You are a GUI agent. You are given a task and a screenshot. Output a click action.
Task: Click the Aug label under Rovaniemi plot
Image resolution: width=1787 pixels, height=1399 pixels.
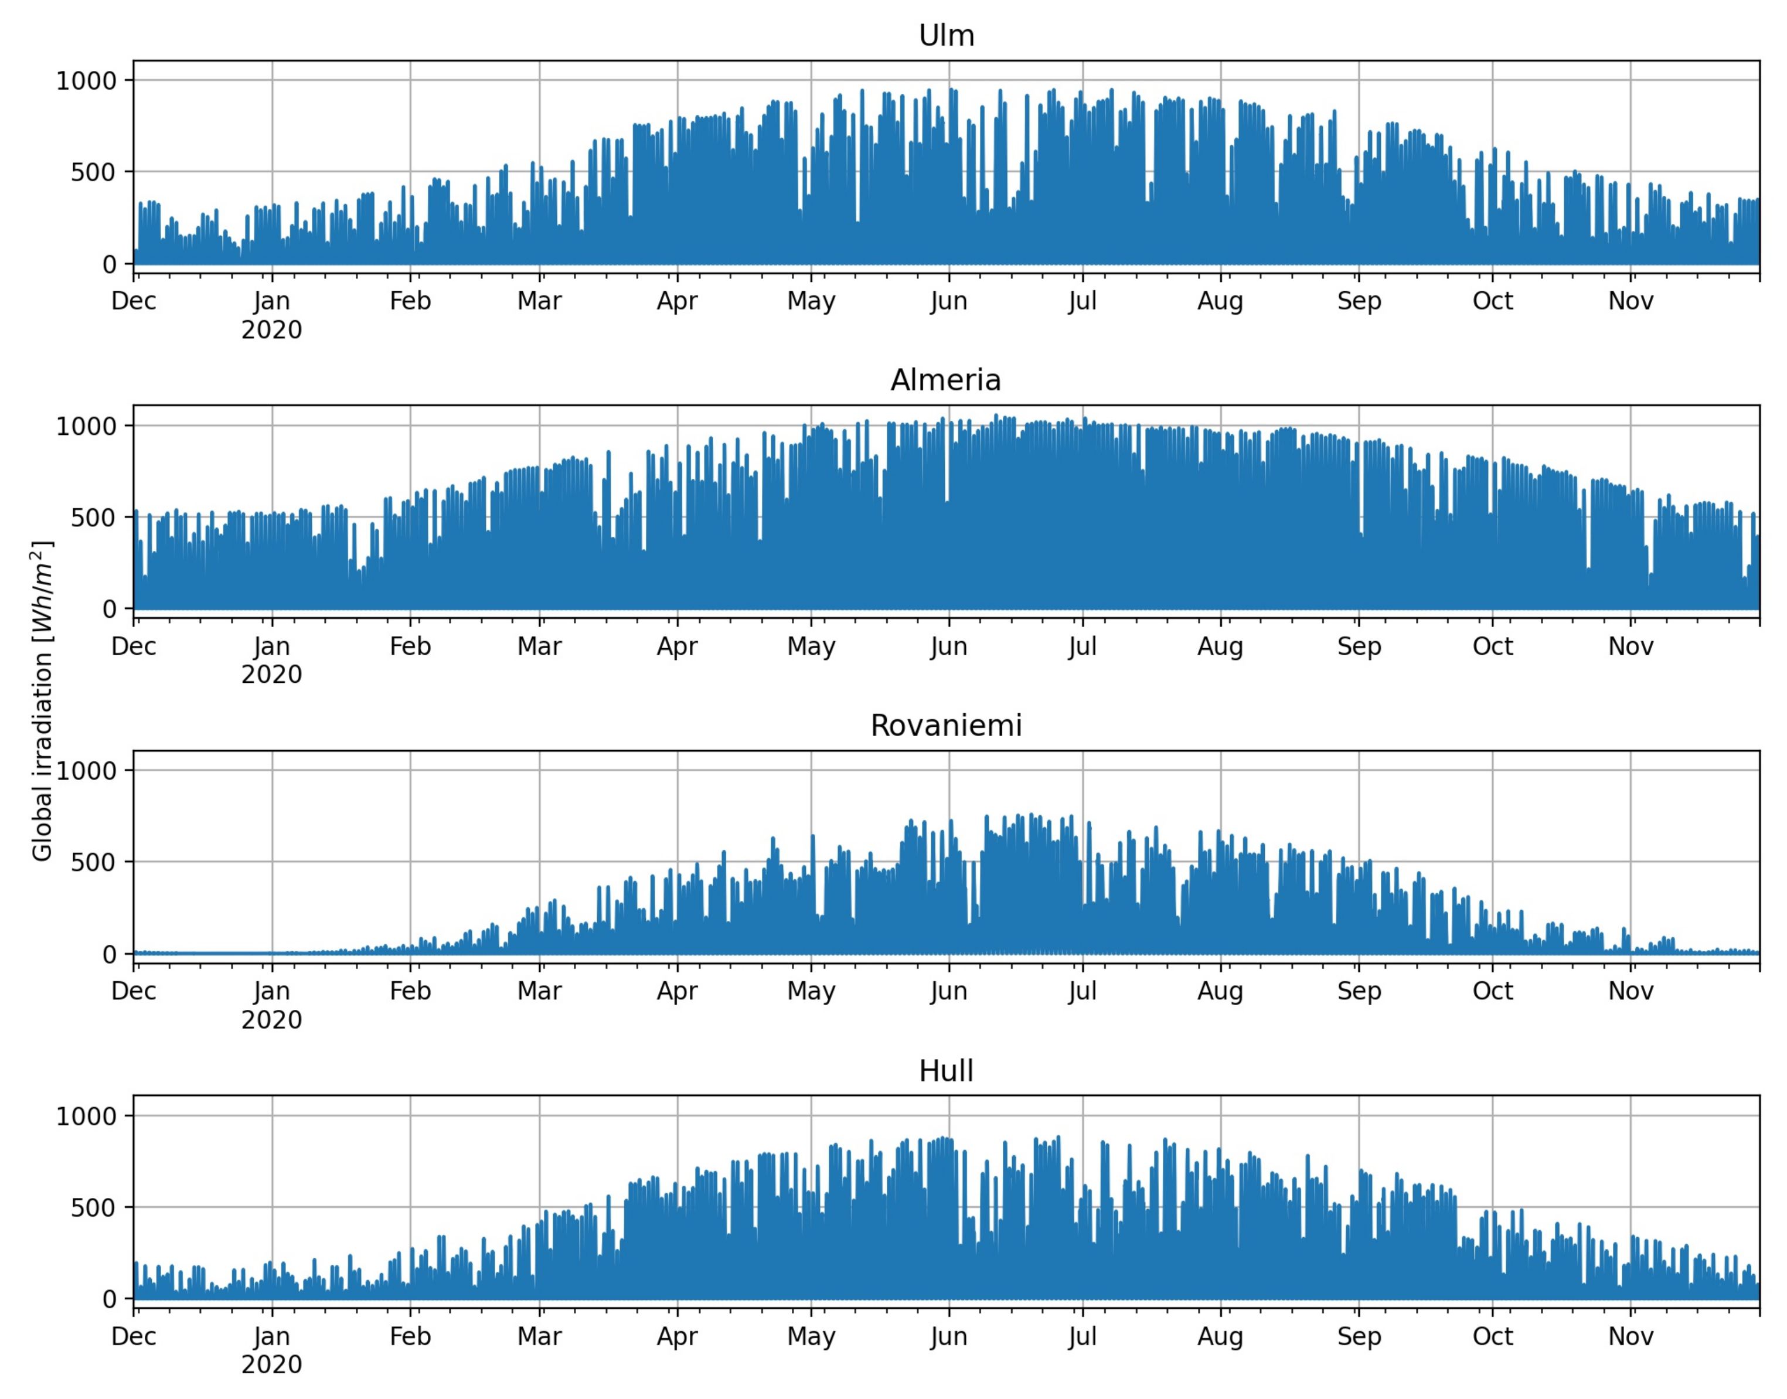pos(1220,992)
